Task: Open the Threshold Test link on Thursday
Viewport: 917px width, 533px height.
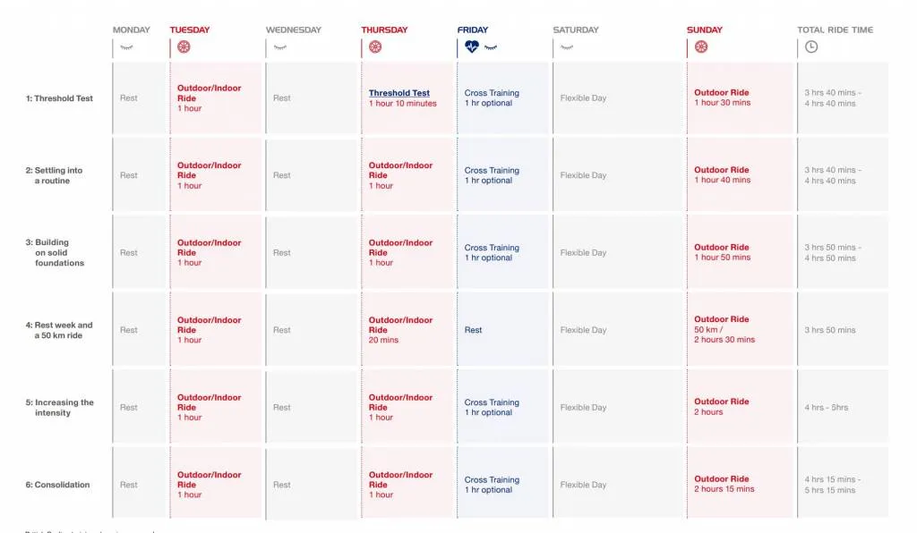Action: point(399,93)
